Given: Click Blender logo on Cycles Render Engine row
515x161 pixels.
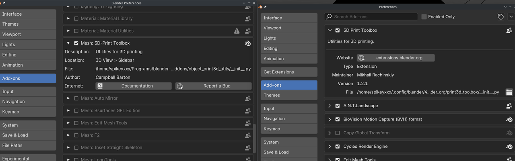Looking at the screenshot, I should click(x=509, y=147).
